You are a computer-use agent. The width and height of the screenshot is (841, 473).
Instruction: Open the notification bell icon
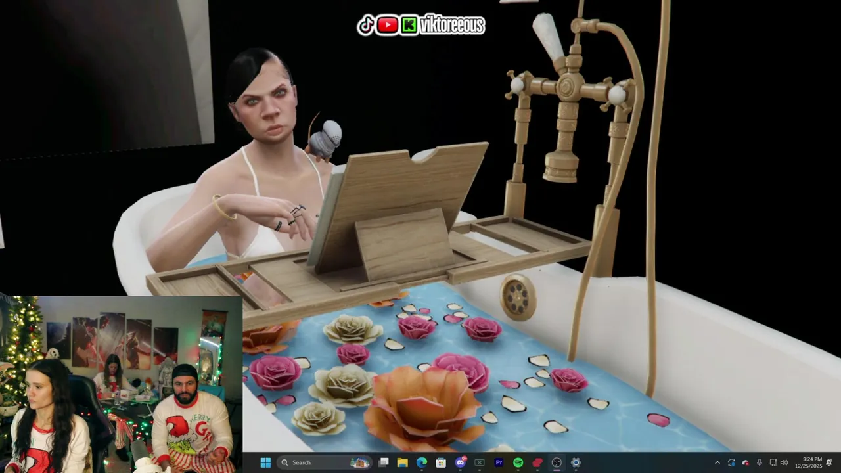[x=830, y=462]
